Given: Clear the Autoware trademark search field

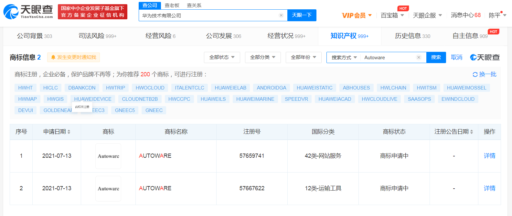Looking at the screenshot, I should 419,57.
